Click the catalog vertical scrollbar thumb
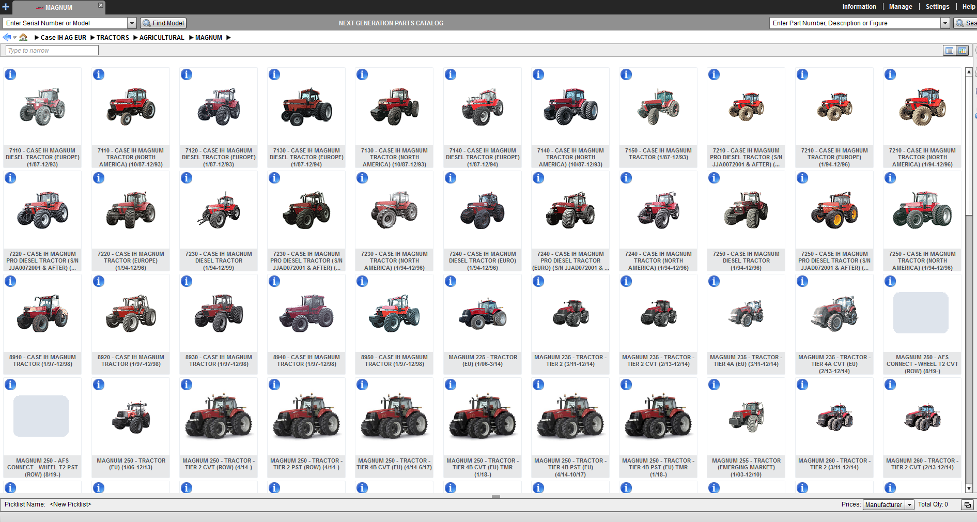The height and width of the screenshot is (522, 977). click(x=969, y=146)
